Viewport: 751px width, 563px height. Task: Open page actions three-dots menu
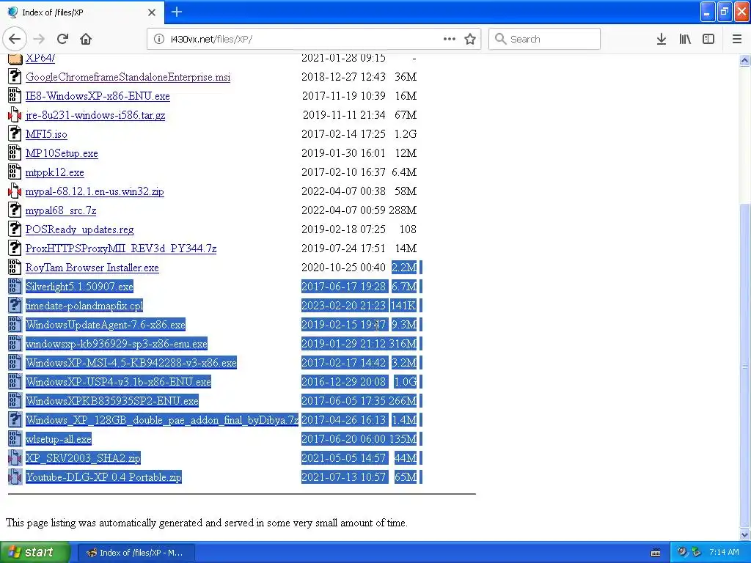click(x=450, y=39)
